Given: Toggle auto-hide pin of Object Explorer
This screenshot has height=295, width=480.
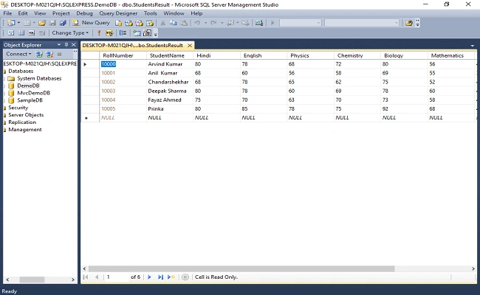Looking at the screenshot, I should [66, 45].
